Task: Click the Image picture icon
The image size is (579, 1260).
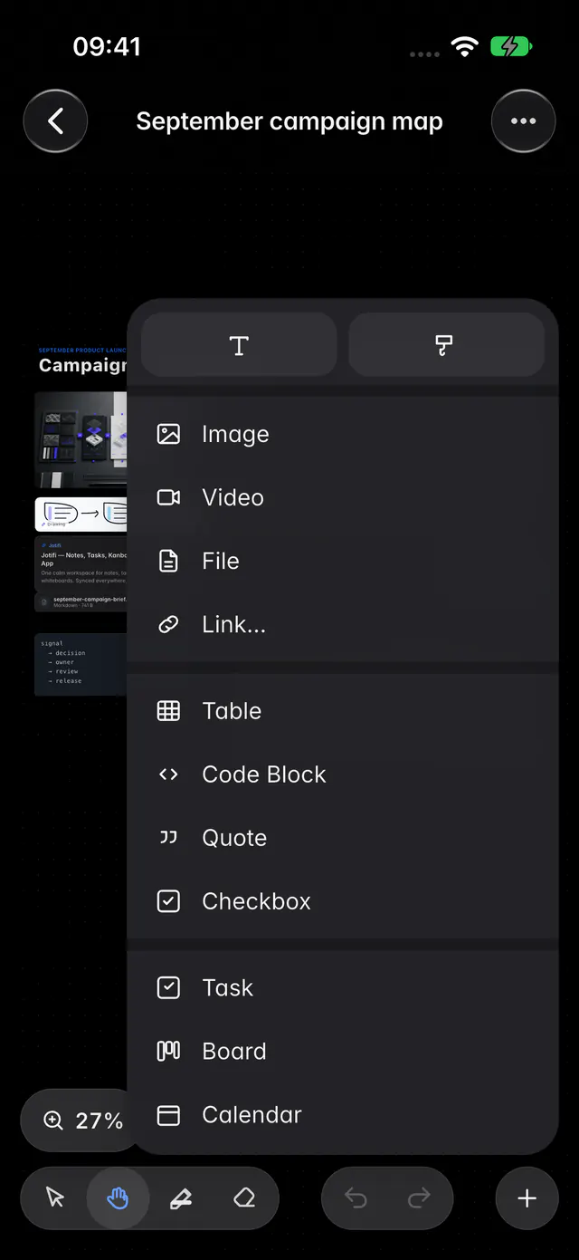Action: tap(168, 434)
